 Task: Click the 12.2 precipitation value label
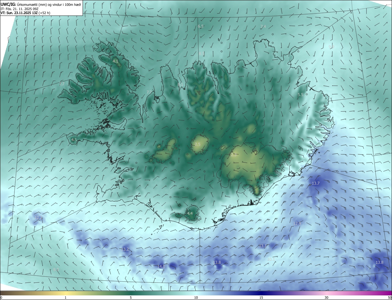(39, 218)
